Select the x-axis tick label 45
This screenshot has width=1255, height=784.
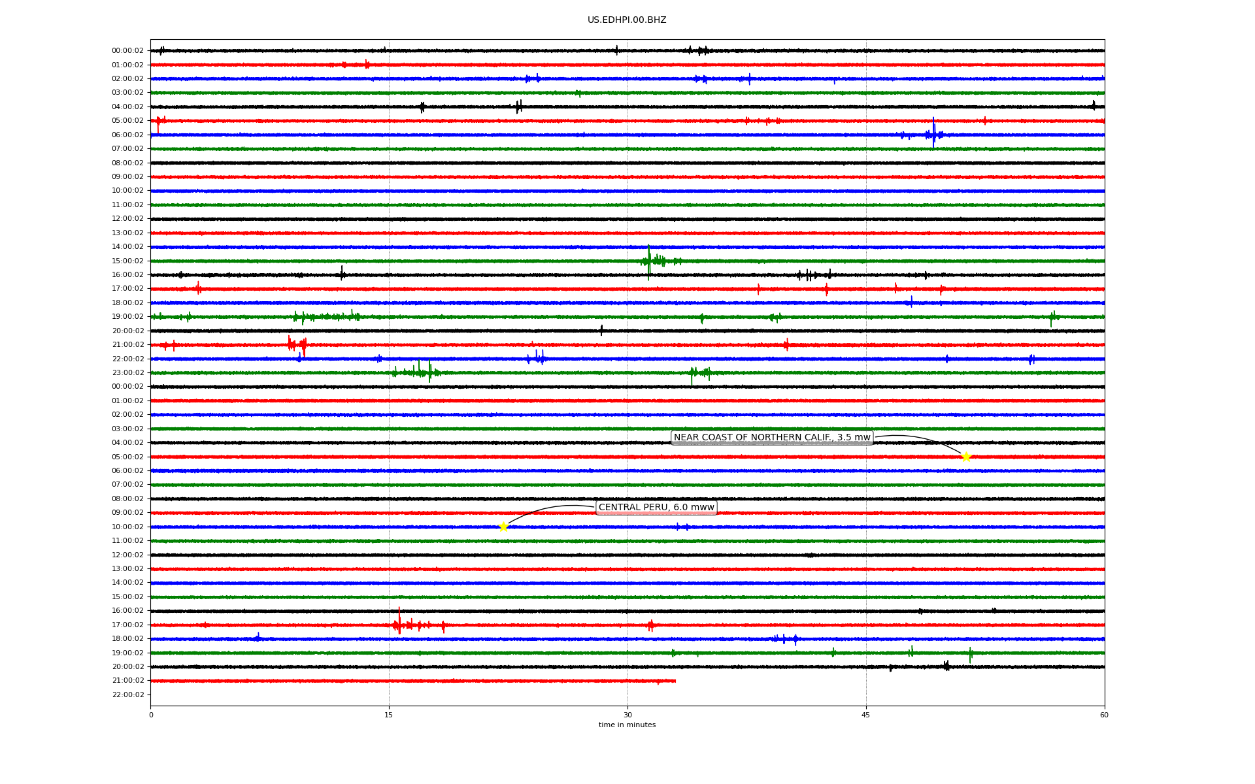pos(866,715)
